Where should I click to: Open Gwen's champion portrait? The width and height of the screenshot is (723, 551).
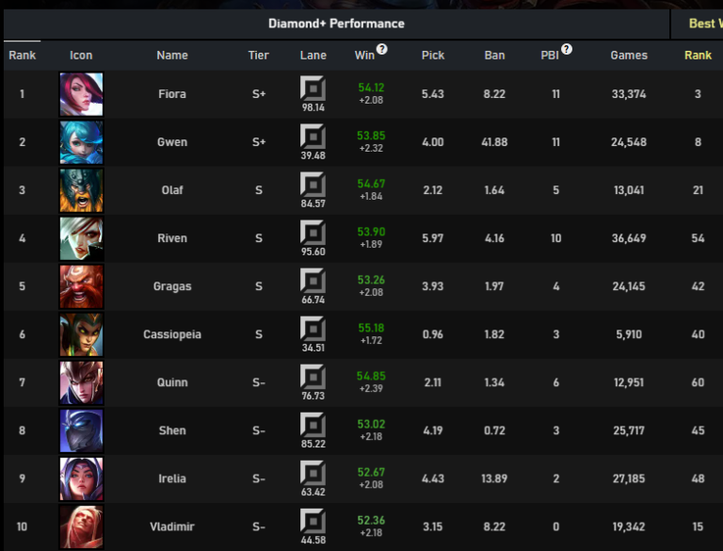pyautogui.click(x=81, y=142)
